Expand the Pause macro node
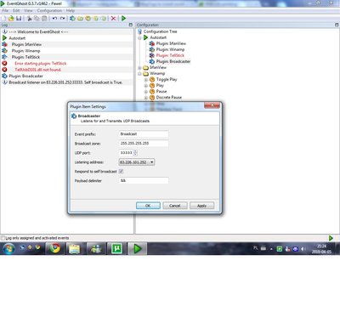340x323 pixels. coord(146,92)
